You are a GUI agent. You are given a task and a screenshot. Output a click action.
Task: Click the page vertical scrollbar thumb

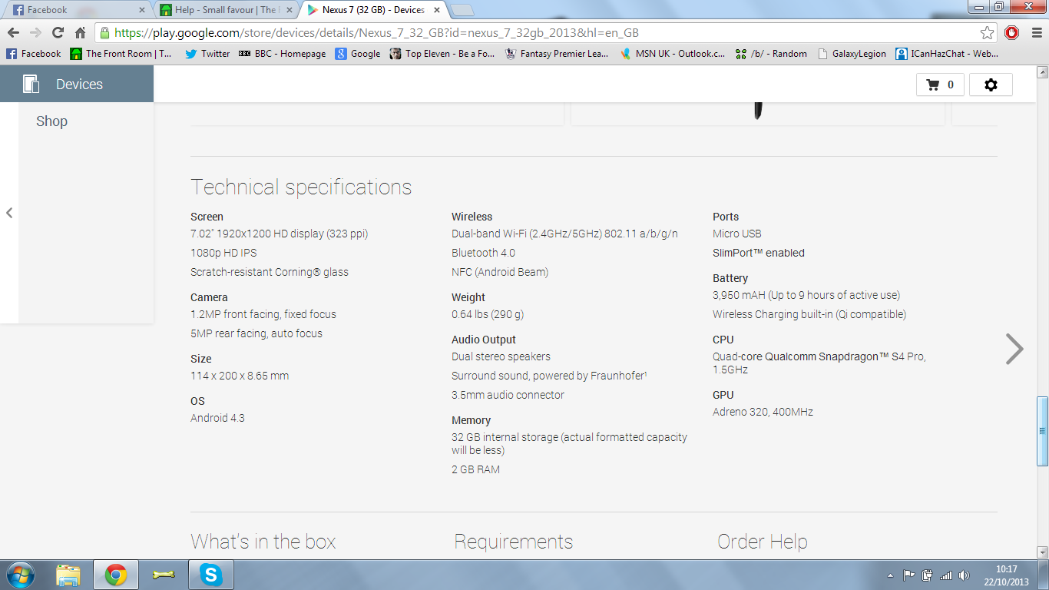[1042, 431]
